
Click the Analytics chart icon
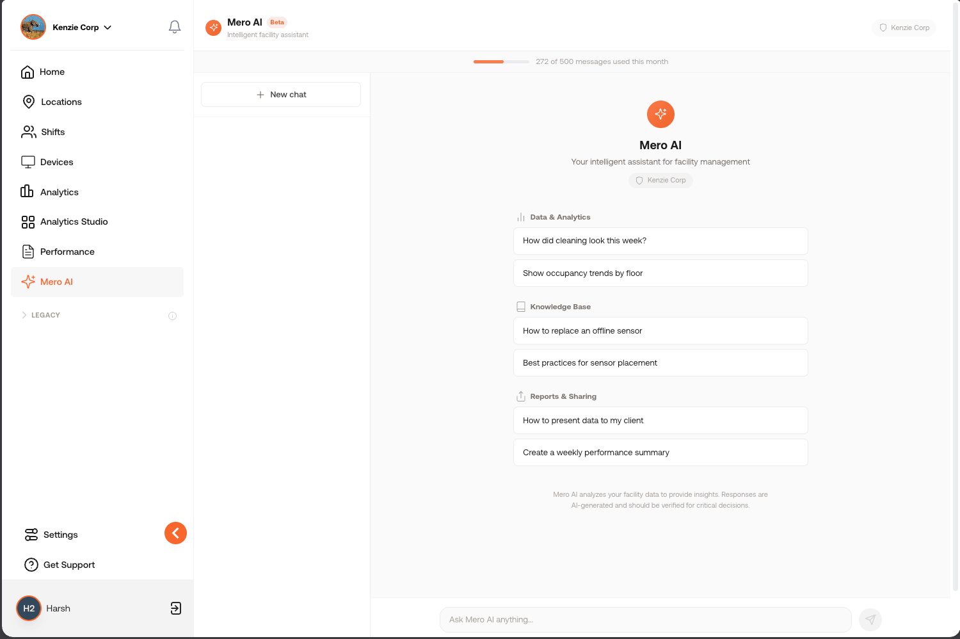point(27,191)
